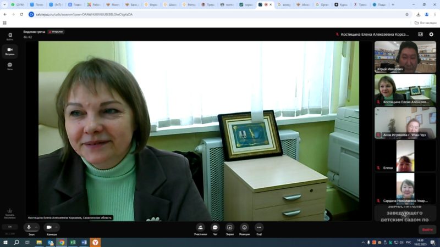The height and width of the screenshot is (247, 440).
Task: Select Анна Игумнова г. Улан-Удэ thumbnail
Action: tap(405, 122)
